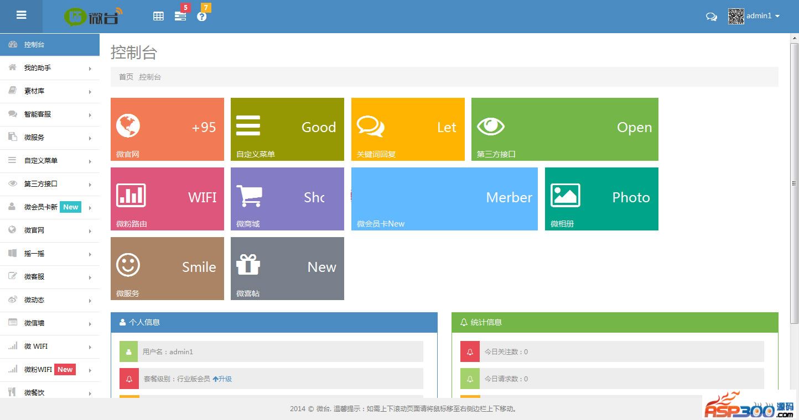The image size is (799, 420).
Task: Expand the 素材库 sidebar item
Action: (x=50, y=91)
